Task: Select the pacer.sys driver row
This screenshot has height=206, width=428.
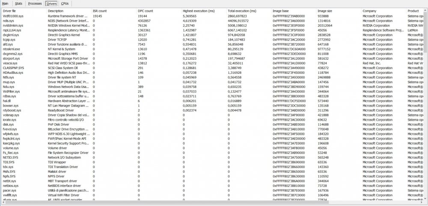Action: click(212, 191)
